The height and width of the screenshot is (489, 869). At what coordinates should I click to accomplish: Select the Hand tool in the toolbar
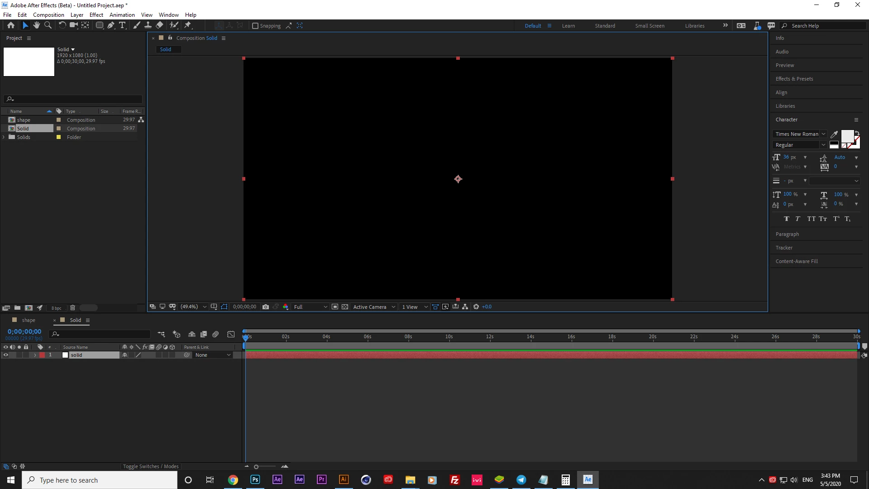(37, 25)
